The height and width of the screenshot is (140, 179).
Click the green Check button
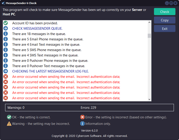(x=164, y=12)
